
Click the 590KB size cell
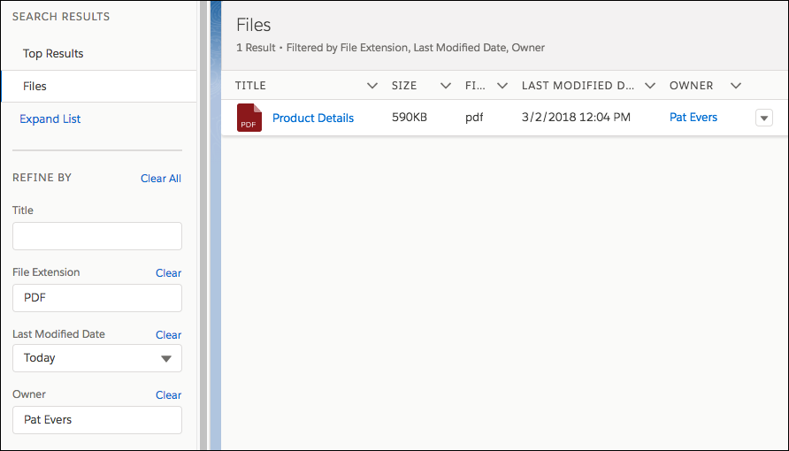pos(409,117)
